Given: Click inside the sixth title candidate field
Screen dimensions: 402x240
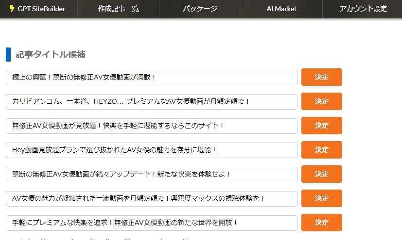Looking at the screenshot, I should pos(151,198).
